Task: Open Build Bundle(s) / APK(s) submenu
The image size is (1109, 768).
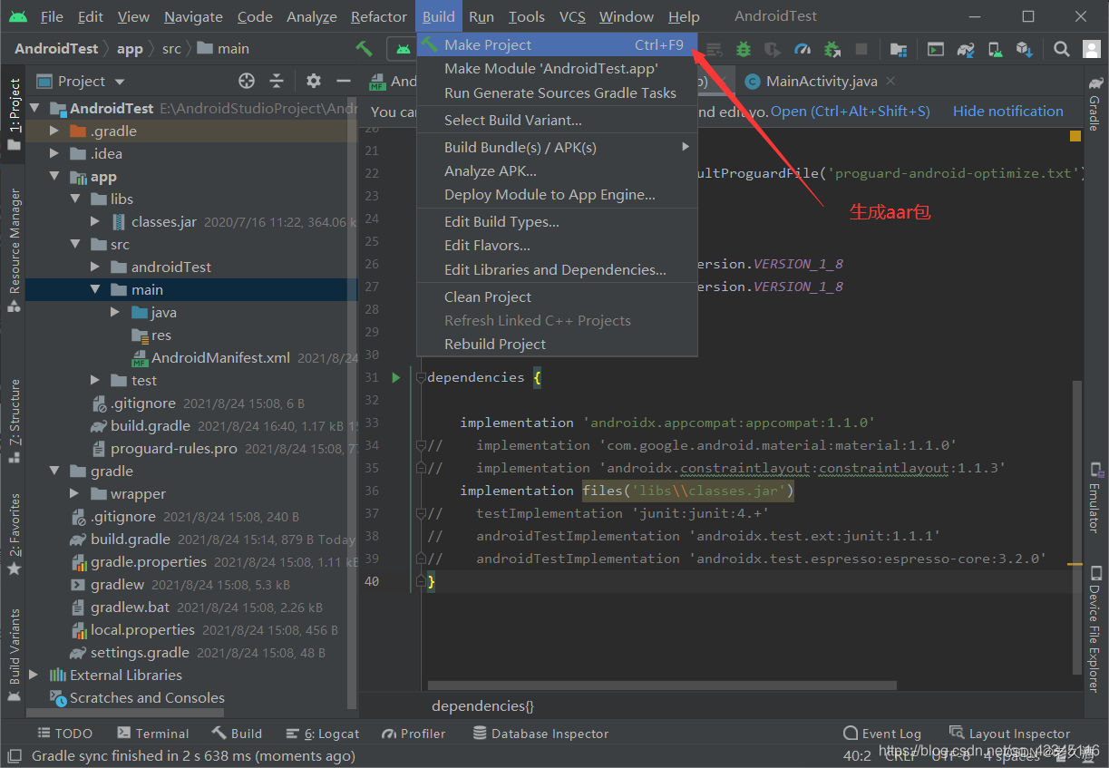Action: click(521, 147)
